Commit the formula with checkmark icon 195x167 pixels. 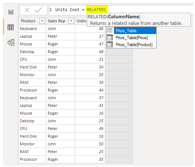(x=38, y=10)
